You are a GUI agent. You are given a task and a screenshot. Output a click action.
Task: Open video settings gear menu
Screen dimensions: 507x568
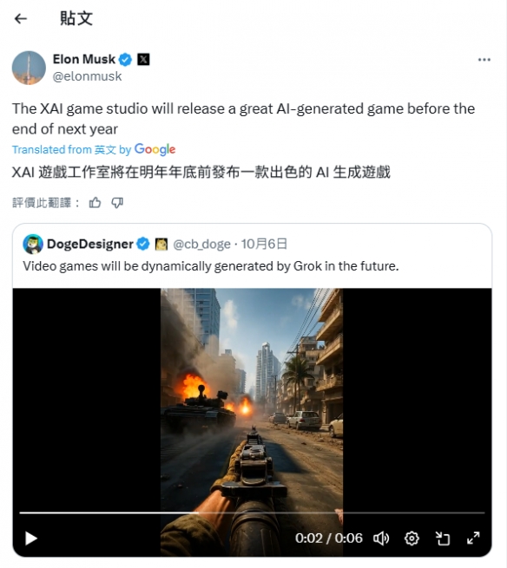coord(412,539)
